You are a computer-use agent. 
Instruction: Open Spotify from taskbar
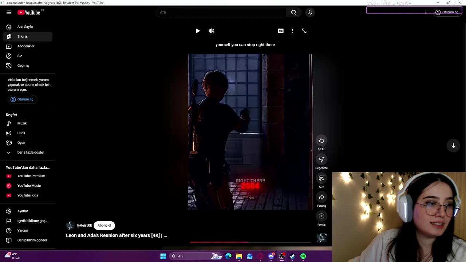[x=303, y=256]
